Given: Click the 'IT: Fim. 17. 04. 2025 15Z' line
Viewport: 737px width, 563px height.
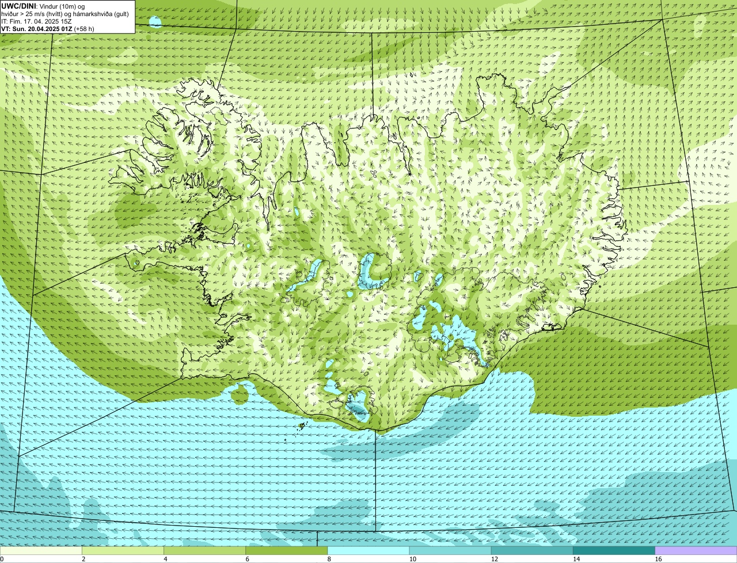Looking at the screenshot, I should click(x=37, y=21).
